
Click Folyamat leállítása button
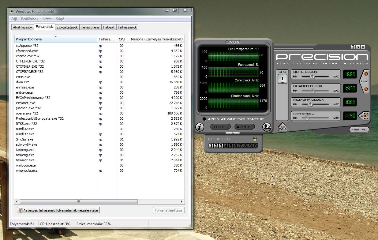coord(169,210)
